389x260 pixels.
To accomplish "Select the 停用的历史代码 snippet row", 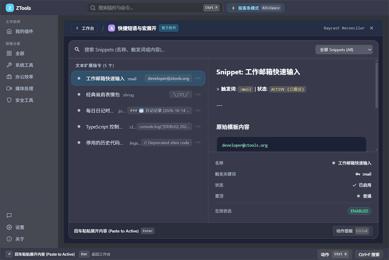I will 138,143.
